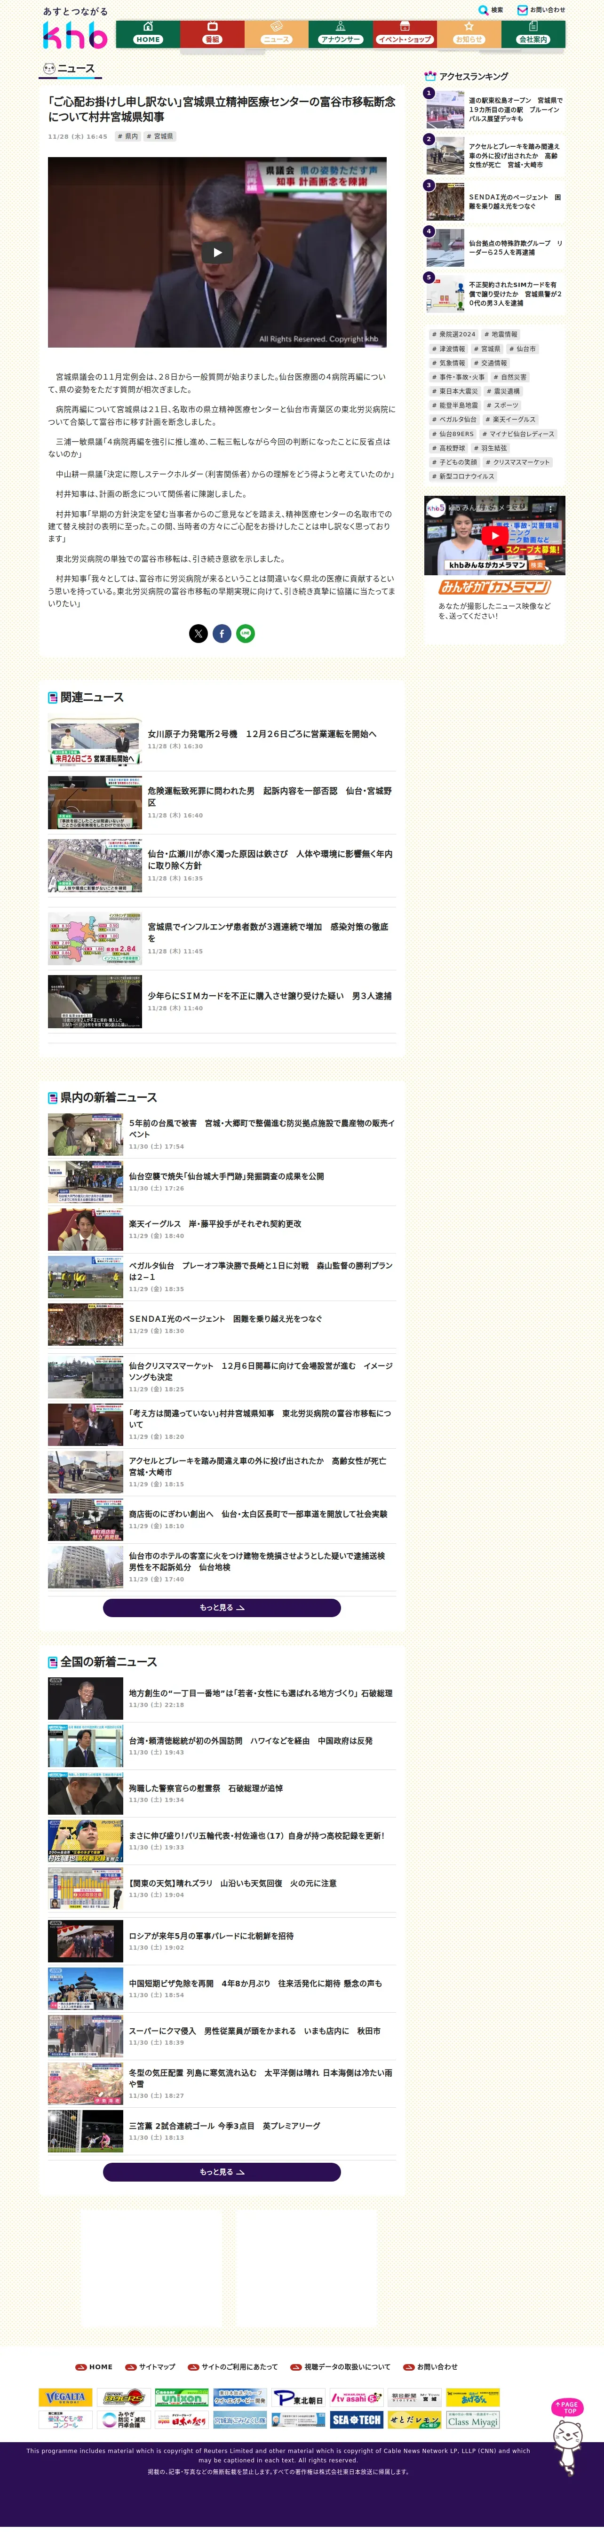Select the 交通情報 hashtag
This screenshot has width=604, height=2532.
(x=491, y=363)
